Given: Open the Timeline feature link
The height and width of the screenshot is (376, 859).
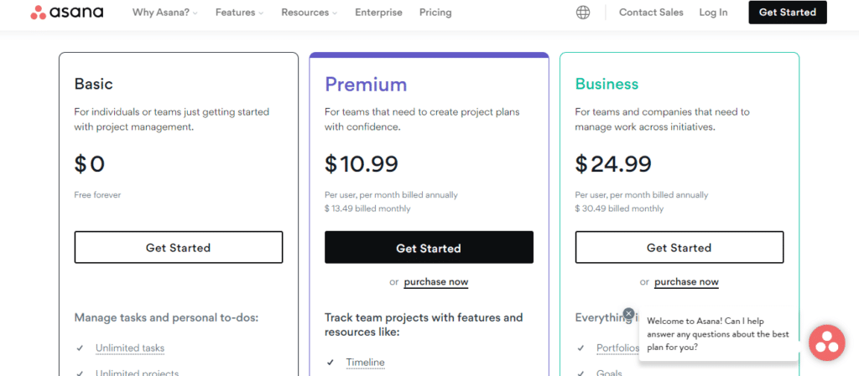Looking at the screenshot, I should [x=365, y=363].
